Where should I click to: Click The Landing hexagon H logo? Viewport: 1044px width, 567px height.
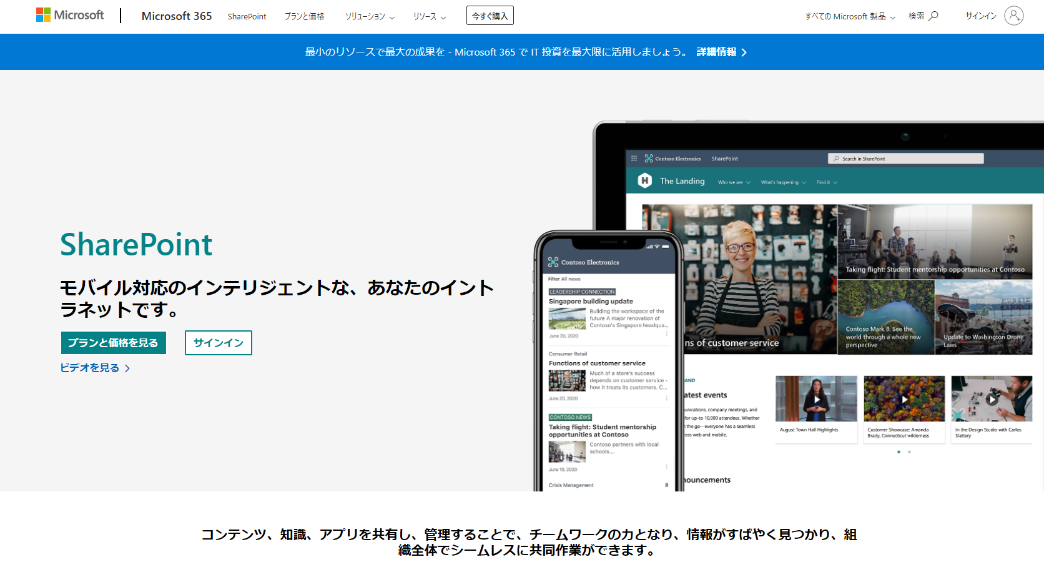point(645,181)
